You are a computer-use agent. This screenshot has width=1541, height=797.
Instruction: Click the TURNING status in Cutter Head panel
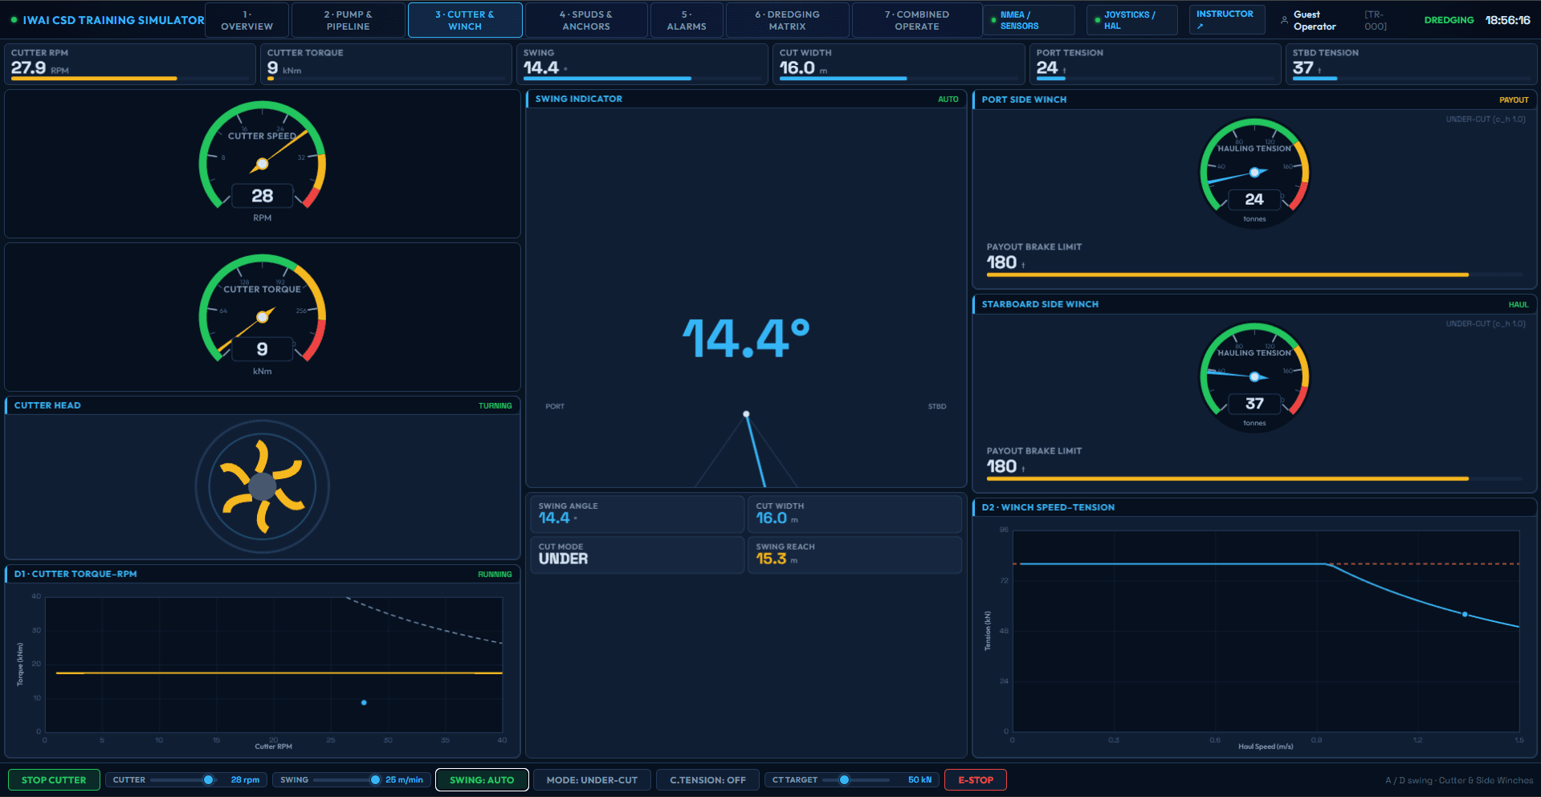pyautogui.click(x=495, y=405)
